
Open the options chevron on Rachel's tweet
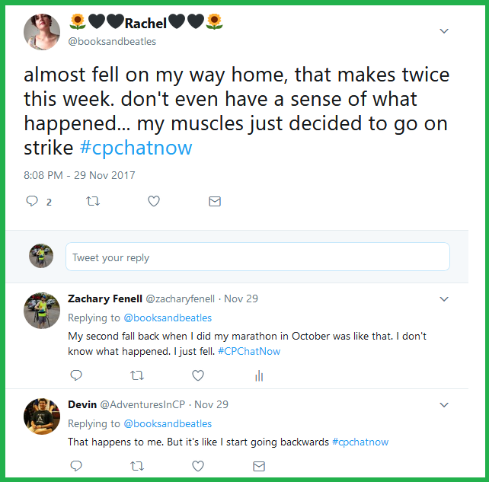444,31
